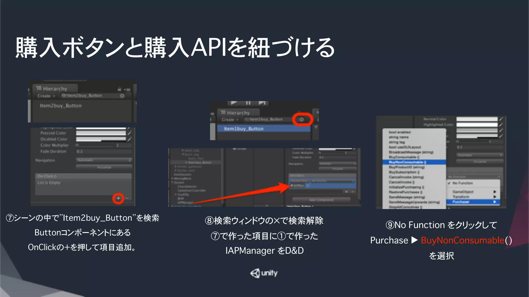Screen dimensions: 529x297
Task: Click the plus button under On Click list
Action: [118, 198]
